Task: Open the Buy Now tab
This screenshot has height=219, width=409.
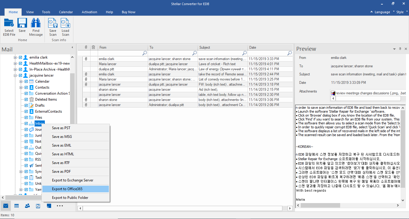Action: [128, 12]
